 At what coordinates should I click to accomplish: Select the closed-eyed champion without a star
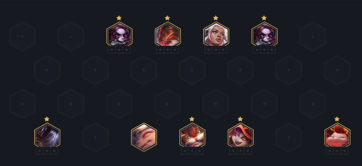pos(144,137)
